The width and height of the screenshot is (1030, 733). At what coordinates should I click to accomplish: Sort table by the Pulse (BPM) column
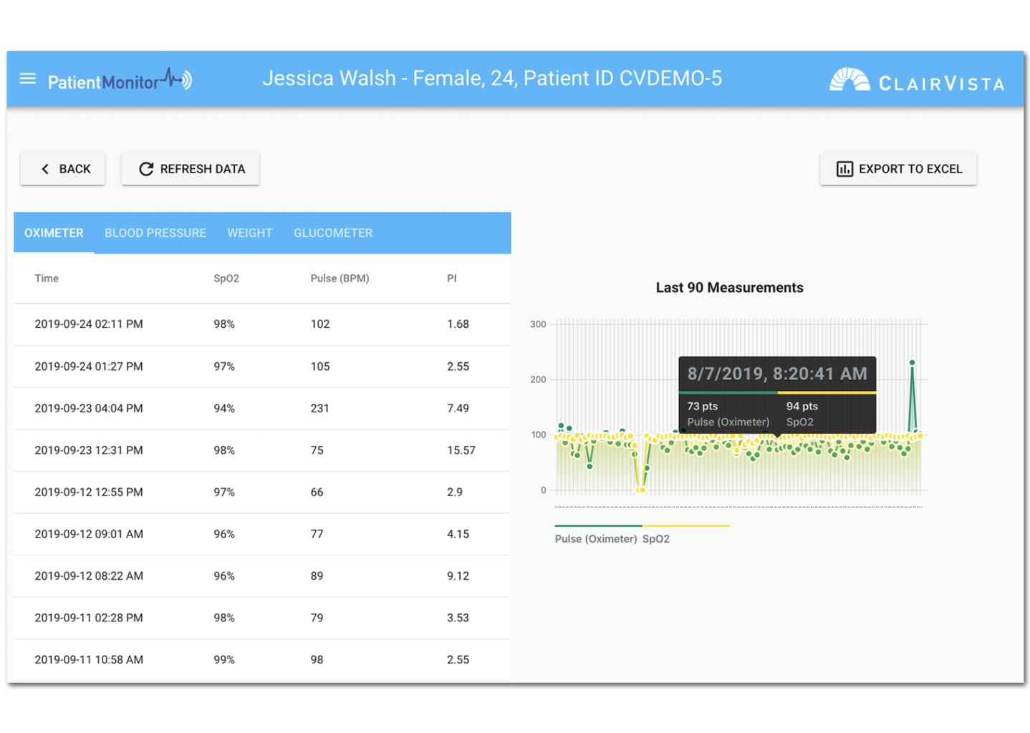click(340, 278)
